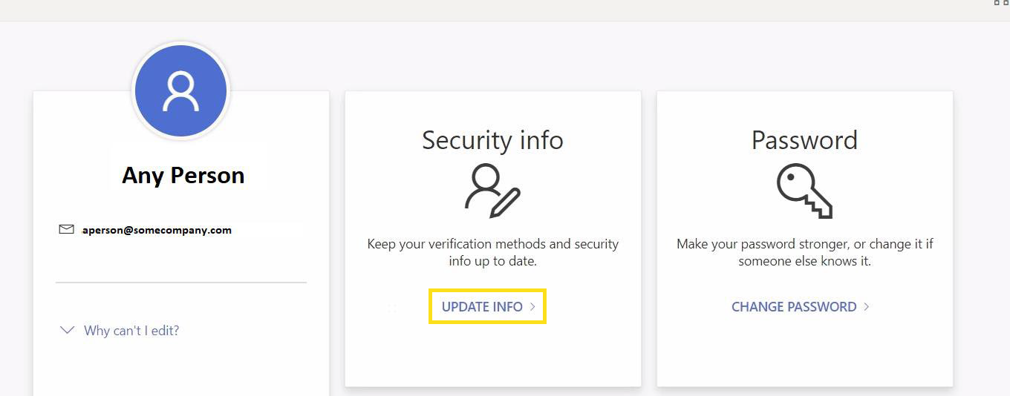The width and height of the screenshot is (1010, 396).
Task: Click the divider line below the email
Action: click(x=180, y=283)
